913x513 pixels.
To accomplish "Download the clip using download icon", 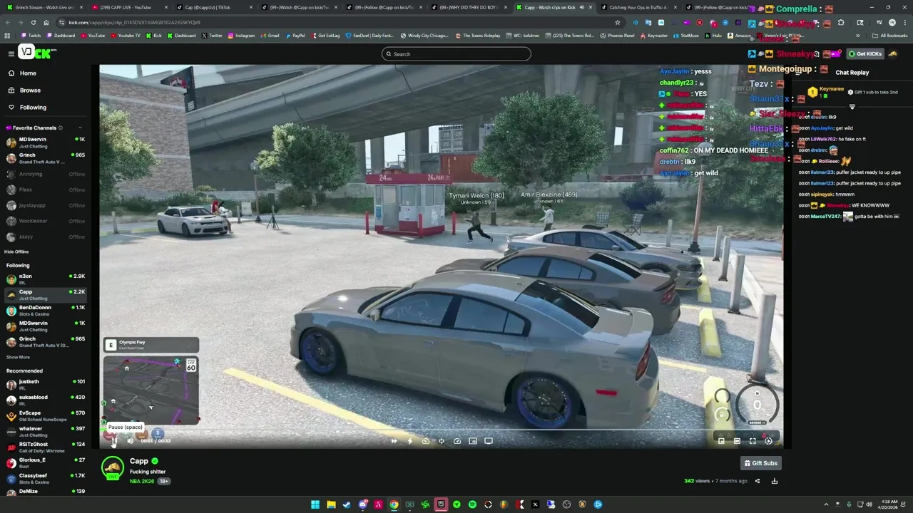I will tap(774, 481).
